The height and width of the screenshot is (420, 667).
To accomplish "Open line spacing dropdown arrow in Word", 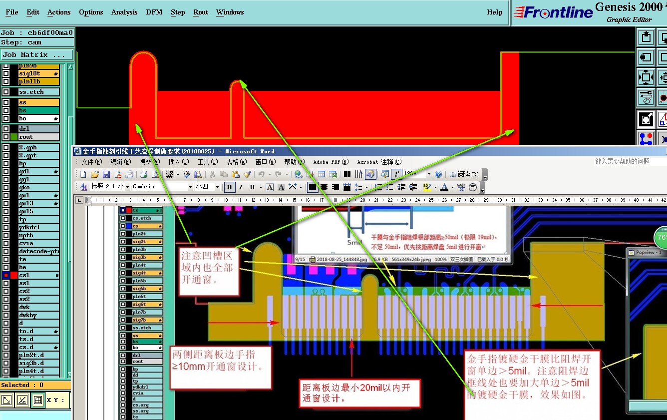I will pyautogui.click(x=366, y=187).
